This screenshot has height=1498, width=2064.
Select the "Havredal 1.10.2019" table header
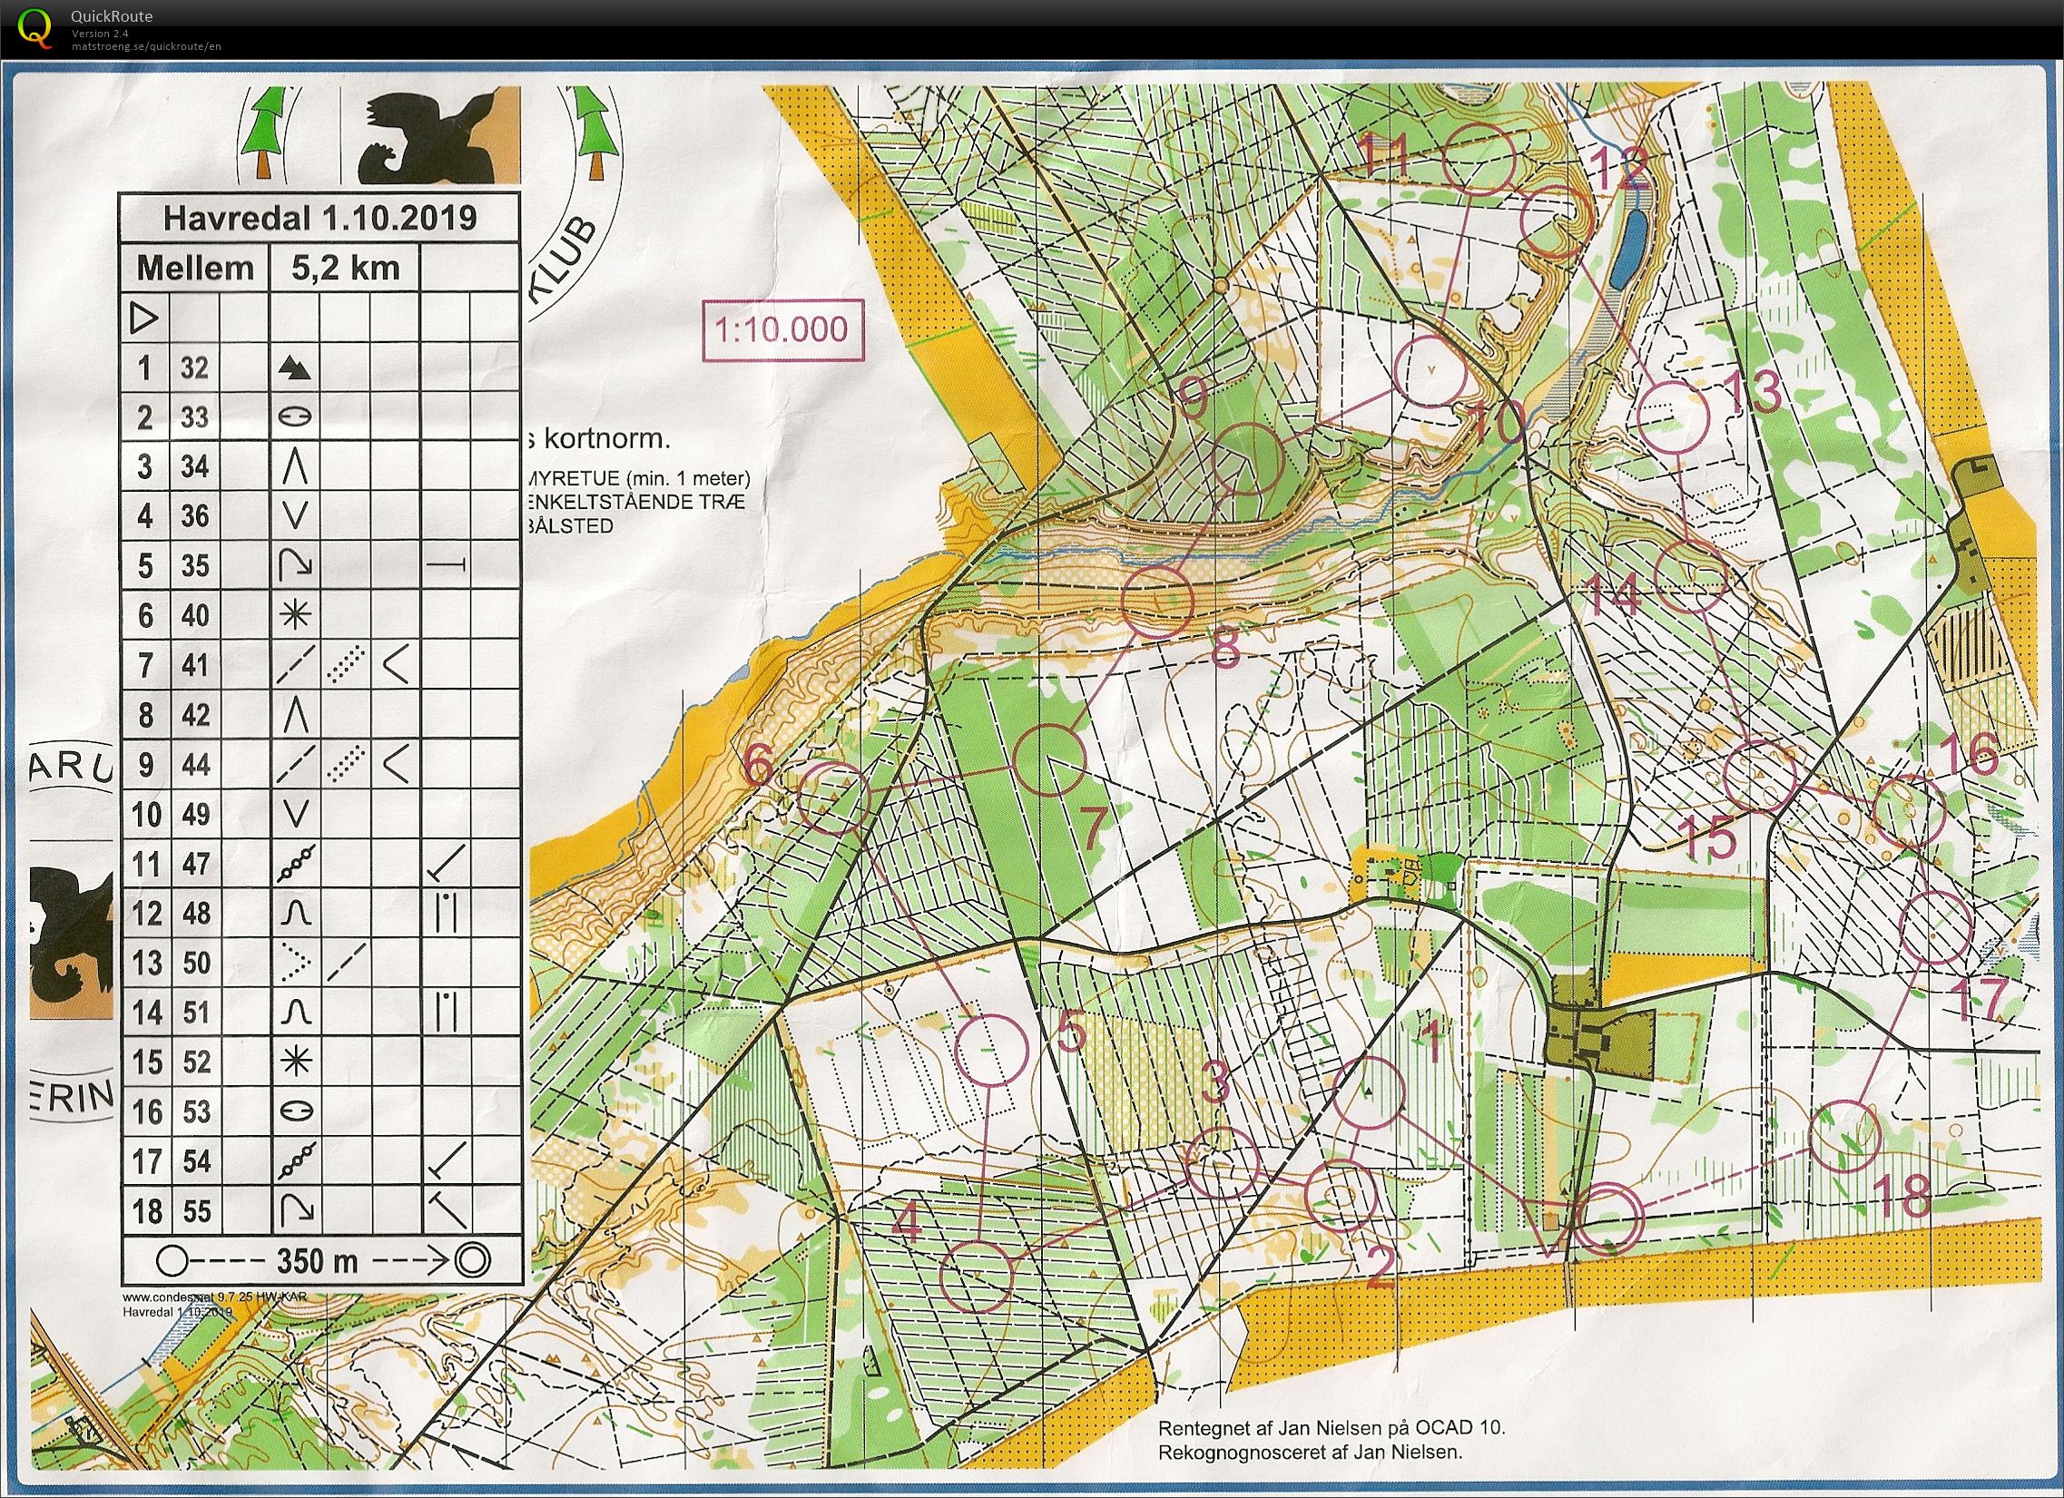click(319, 219)
